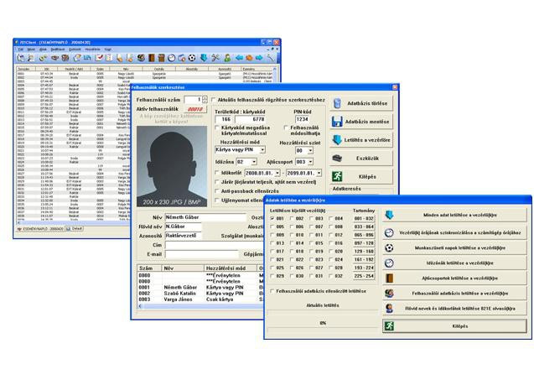The height and width of the screenshot is (385, 534).
Task: Click the Adatbázis törlése database icon button
Action: 337,102
